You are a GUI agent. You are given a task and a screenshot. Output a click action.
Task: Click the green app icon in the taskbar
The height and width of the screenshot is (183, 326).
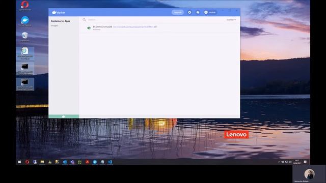(x=80, y=162)
